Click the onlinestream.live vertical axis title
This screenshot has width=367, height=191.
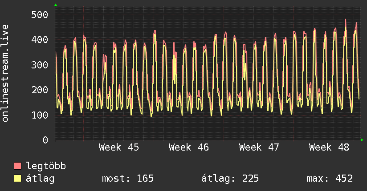(x=5, y=73)
